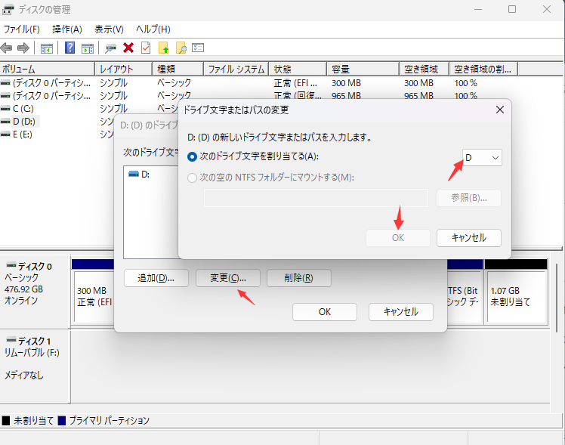The width and height of the screenshot is (565, 445).
Task: Open the ファイル(F) menu
Action: (22, 29)
